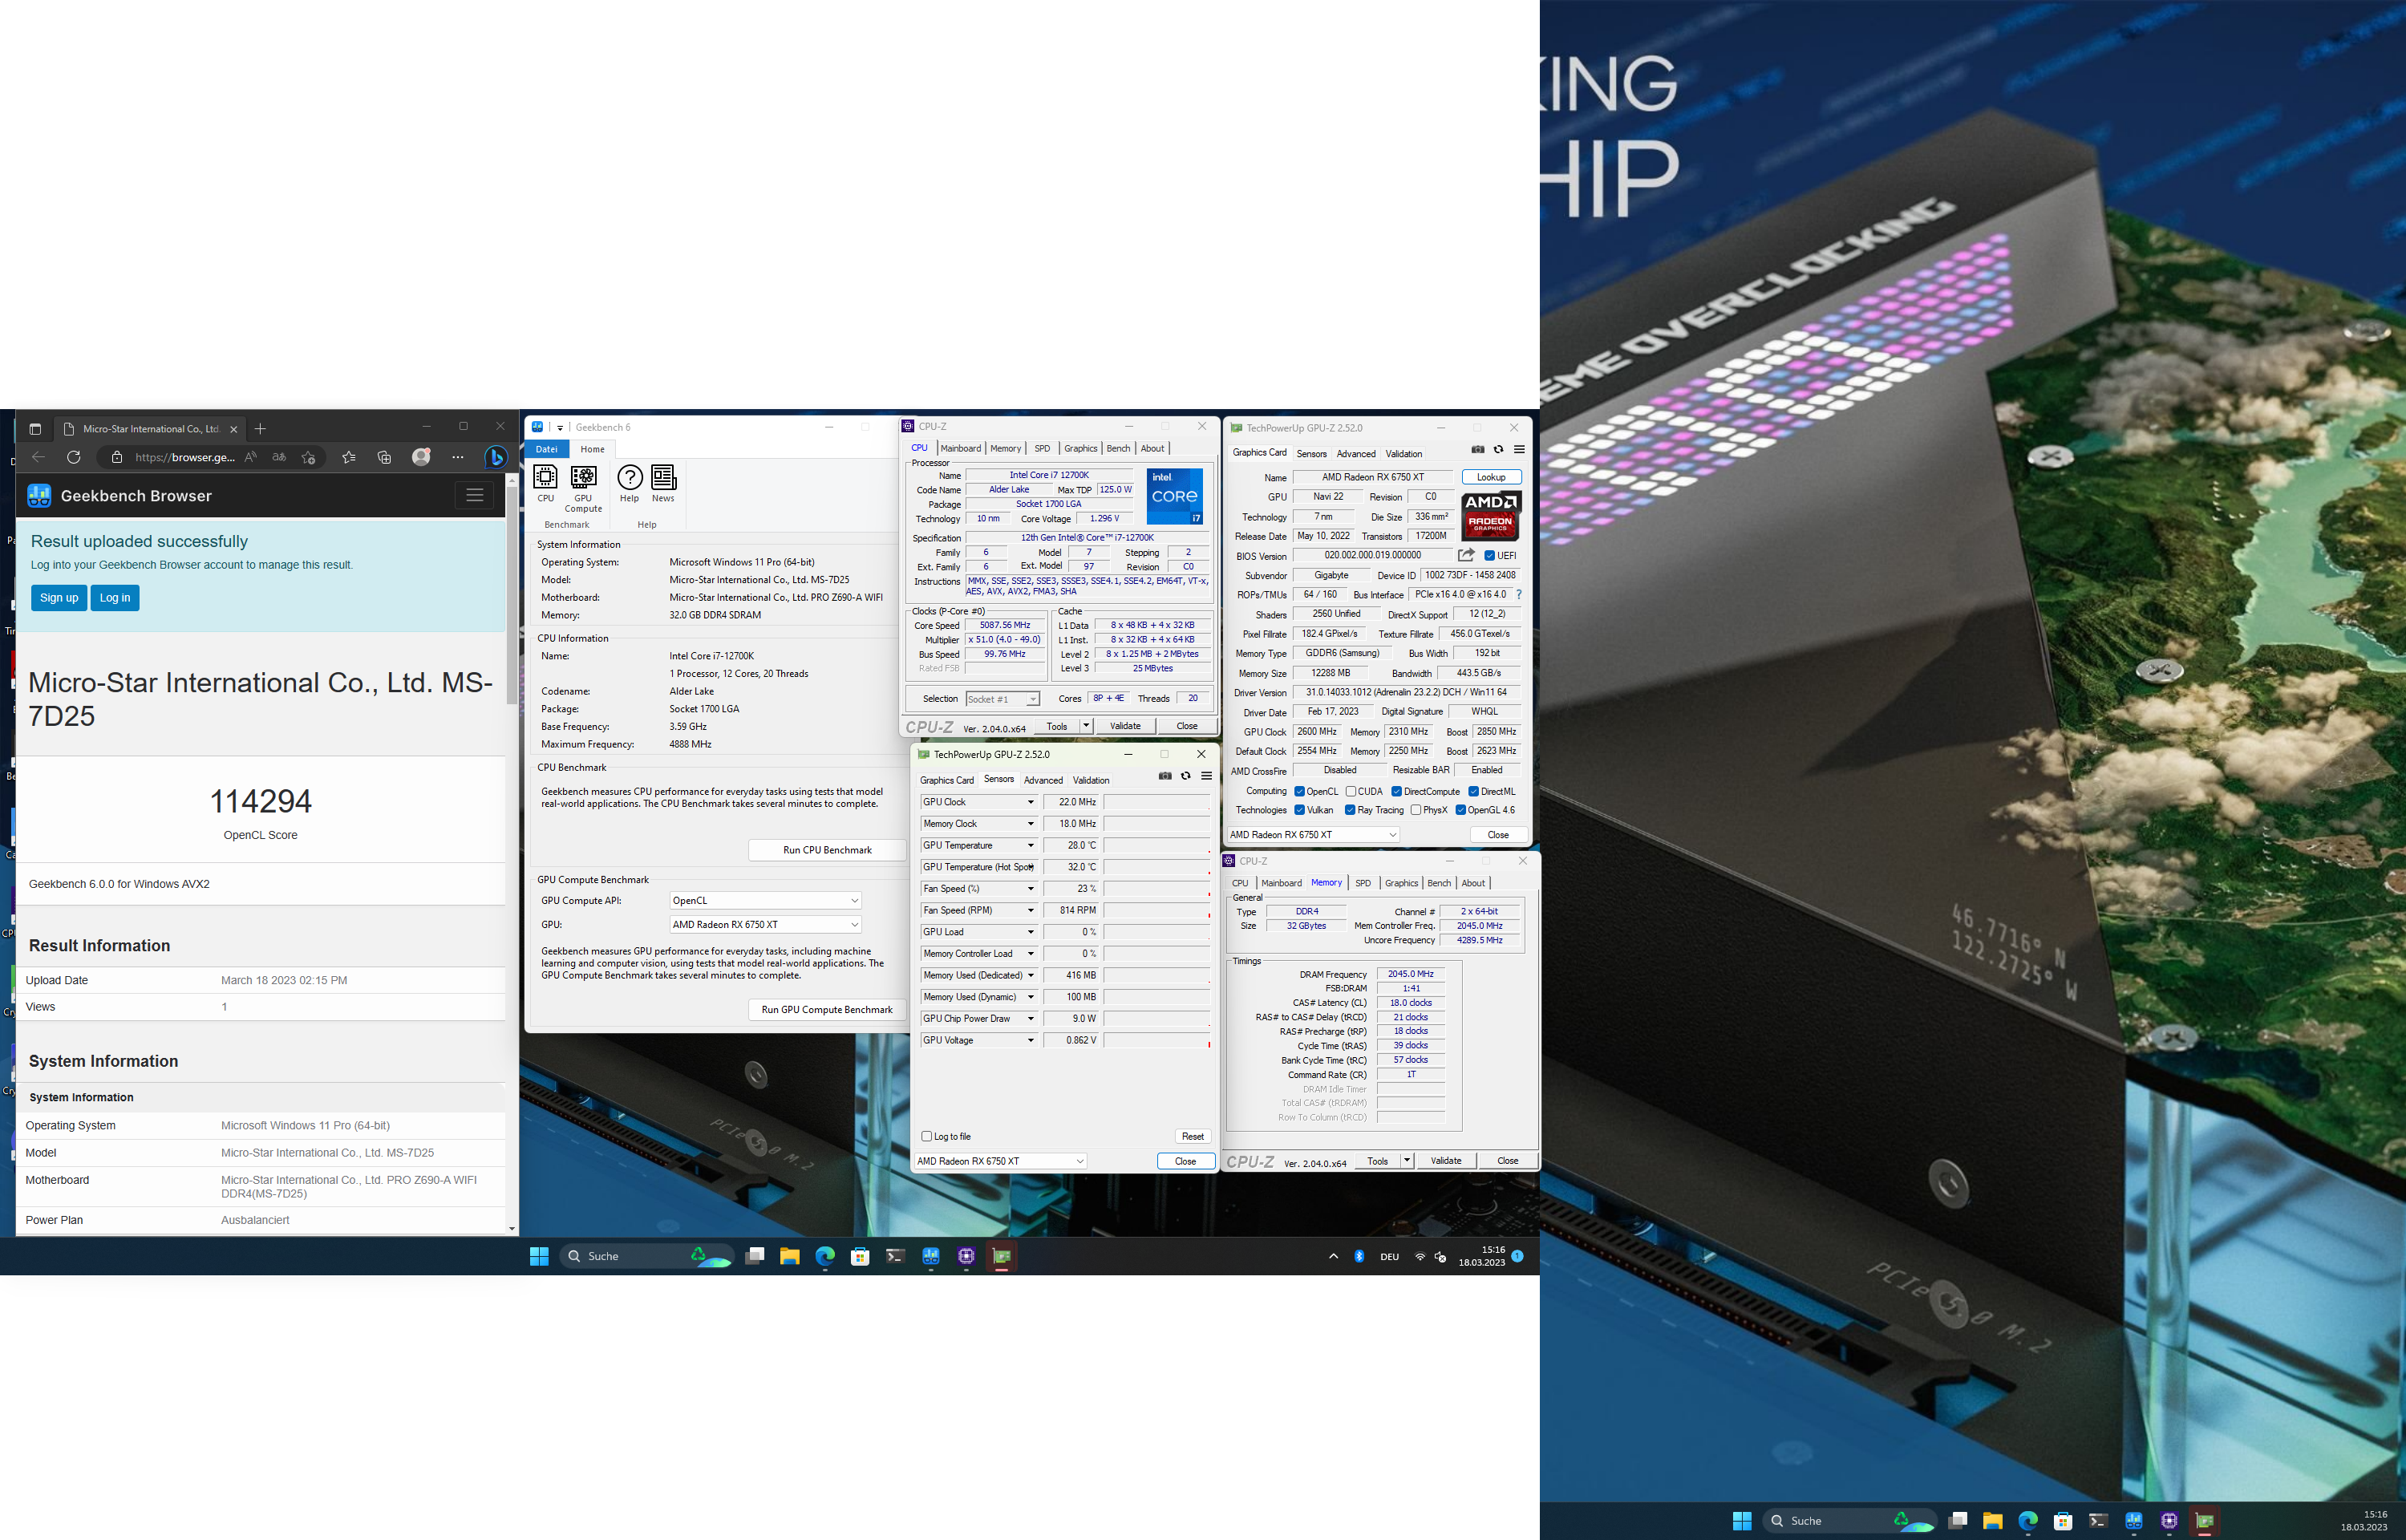Toggle the DirectML checkbox in GPU-Z
This screenshot has width=2406, height=1540.
tap(1473, 792)
